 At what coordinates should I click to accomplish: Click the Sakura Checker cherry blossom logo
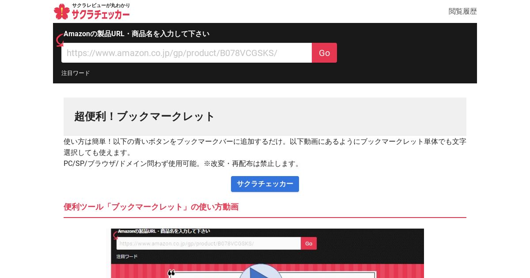62,11
